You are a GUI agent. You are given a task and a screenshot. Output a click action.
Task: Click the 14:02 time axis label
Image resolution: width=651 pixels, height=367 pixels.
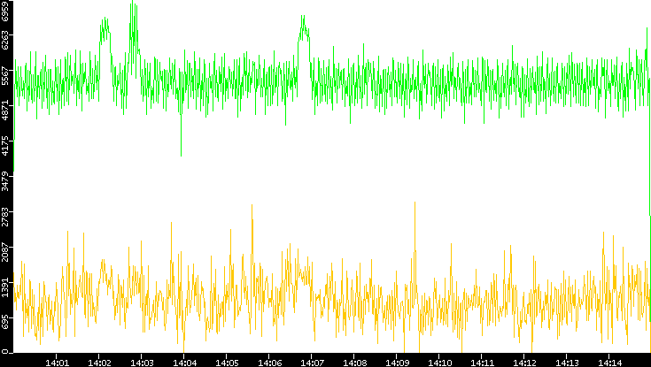[x=99, y=363]
